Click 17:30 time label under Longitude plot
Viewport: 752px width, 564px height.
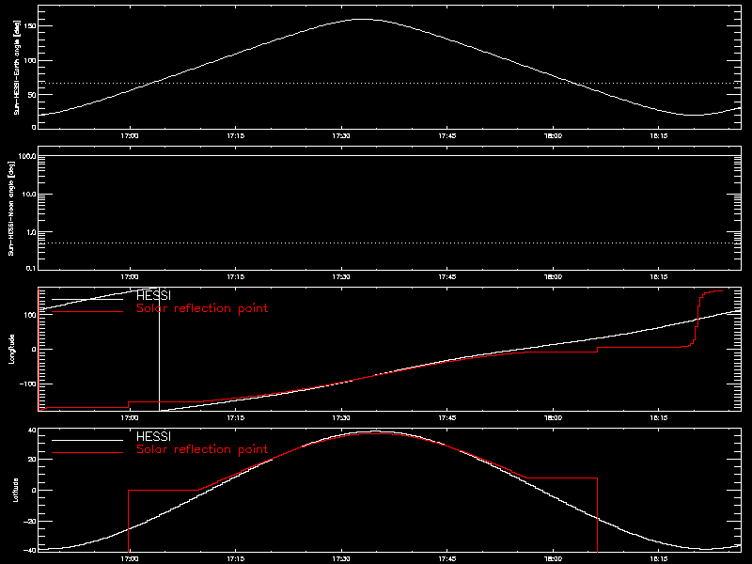pyautogui.click(x=341, y=418)
